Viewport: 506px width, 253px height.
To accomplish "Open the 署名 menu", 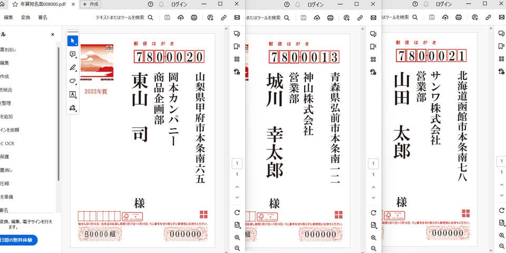I will tap(43, 17).
